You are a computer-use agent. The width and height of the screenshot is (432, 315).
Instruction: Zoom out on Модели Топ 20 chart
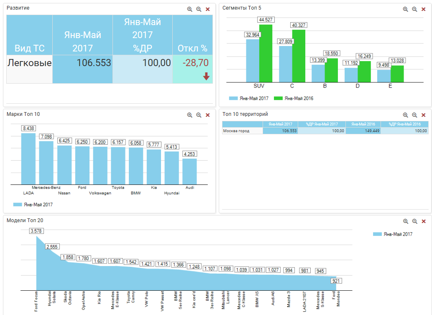pyautogui.click(x=414, y=221)
